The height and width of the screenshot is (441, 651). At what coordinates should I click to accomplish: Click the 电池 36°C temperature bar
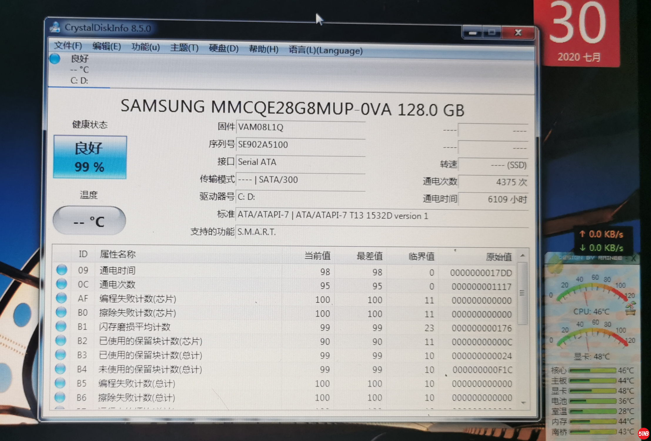pos(592,401)
